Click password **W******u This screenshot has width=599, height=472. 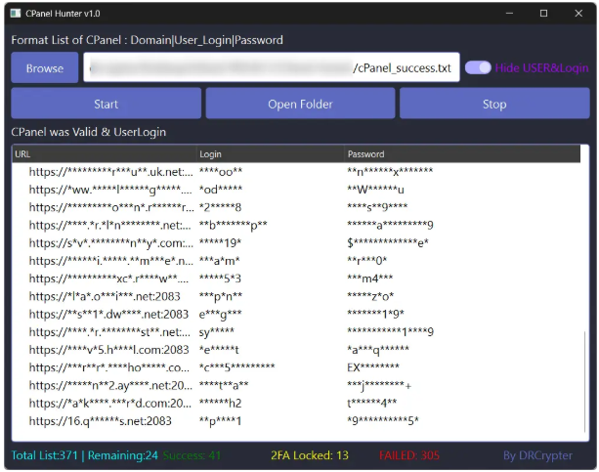coord(375,190)
